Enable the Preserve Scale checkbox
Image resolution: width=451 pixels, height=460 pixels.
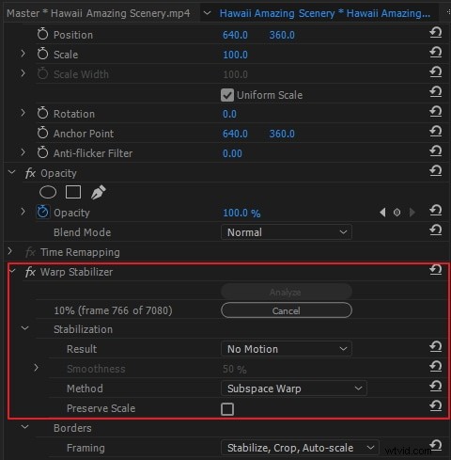(227, 409)
